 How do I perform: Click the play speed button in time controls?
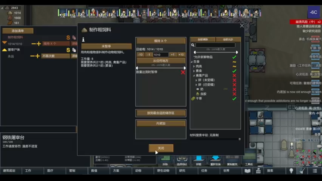point(304,140)
